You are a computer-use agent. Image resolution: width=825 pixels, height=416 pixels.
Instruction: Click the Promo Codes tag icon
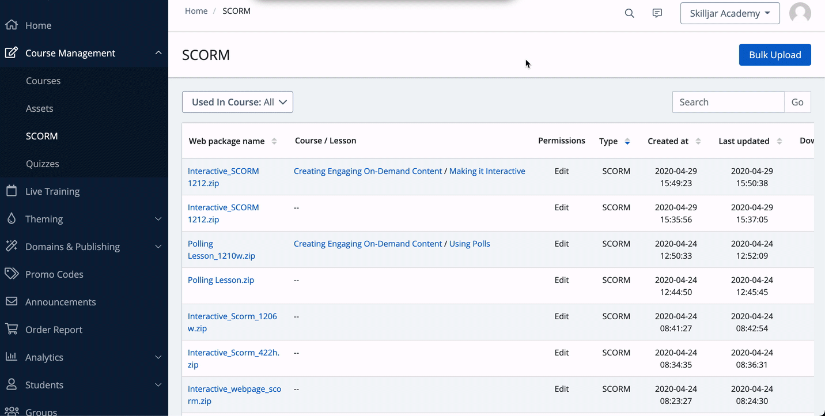click(11, 274)
